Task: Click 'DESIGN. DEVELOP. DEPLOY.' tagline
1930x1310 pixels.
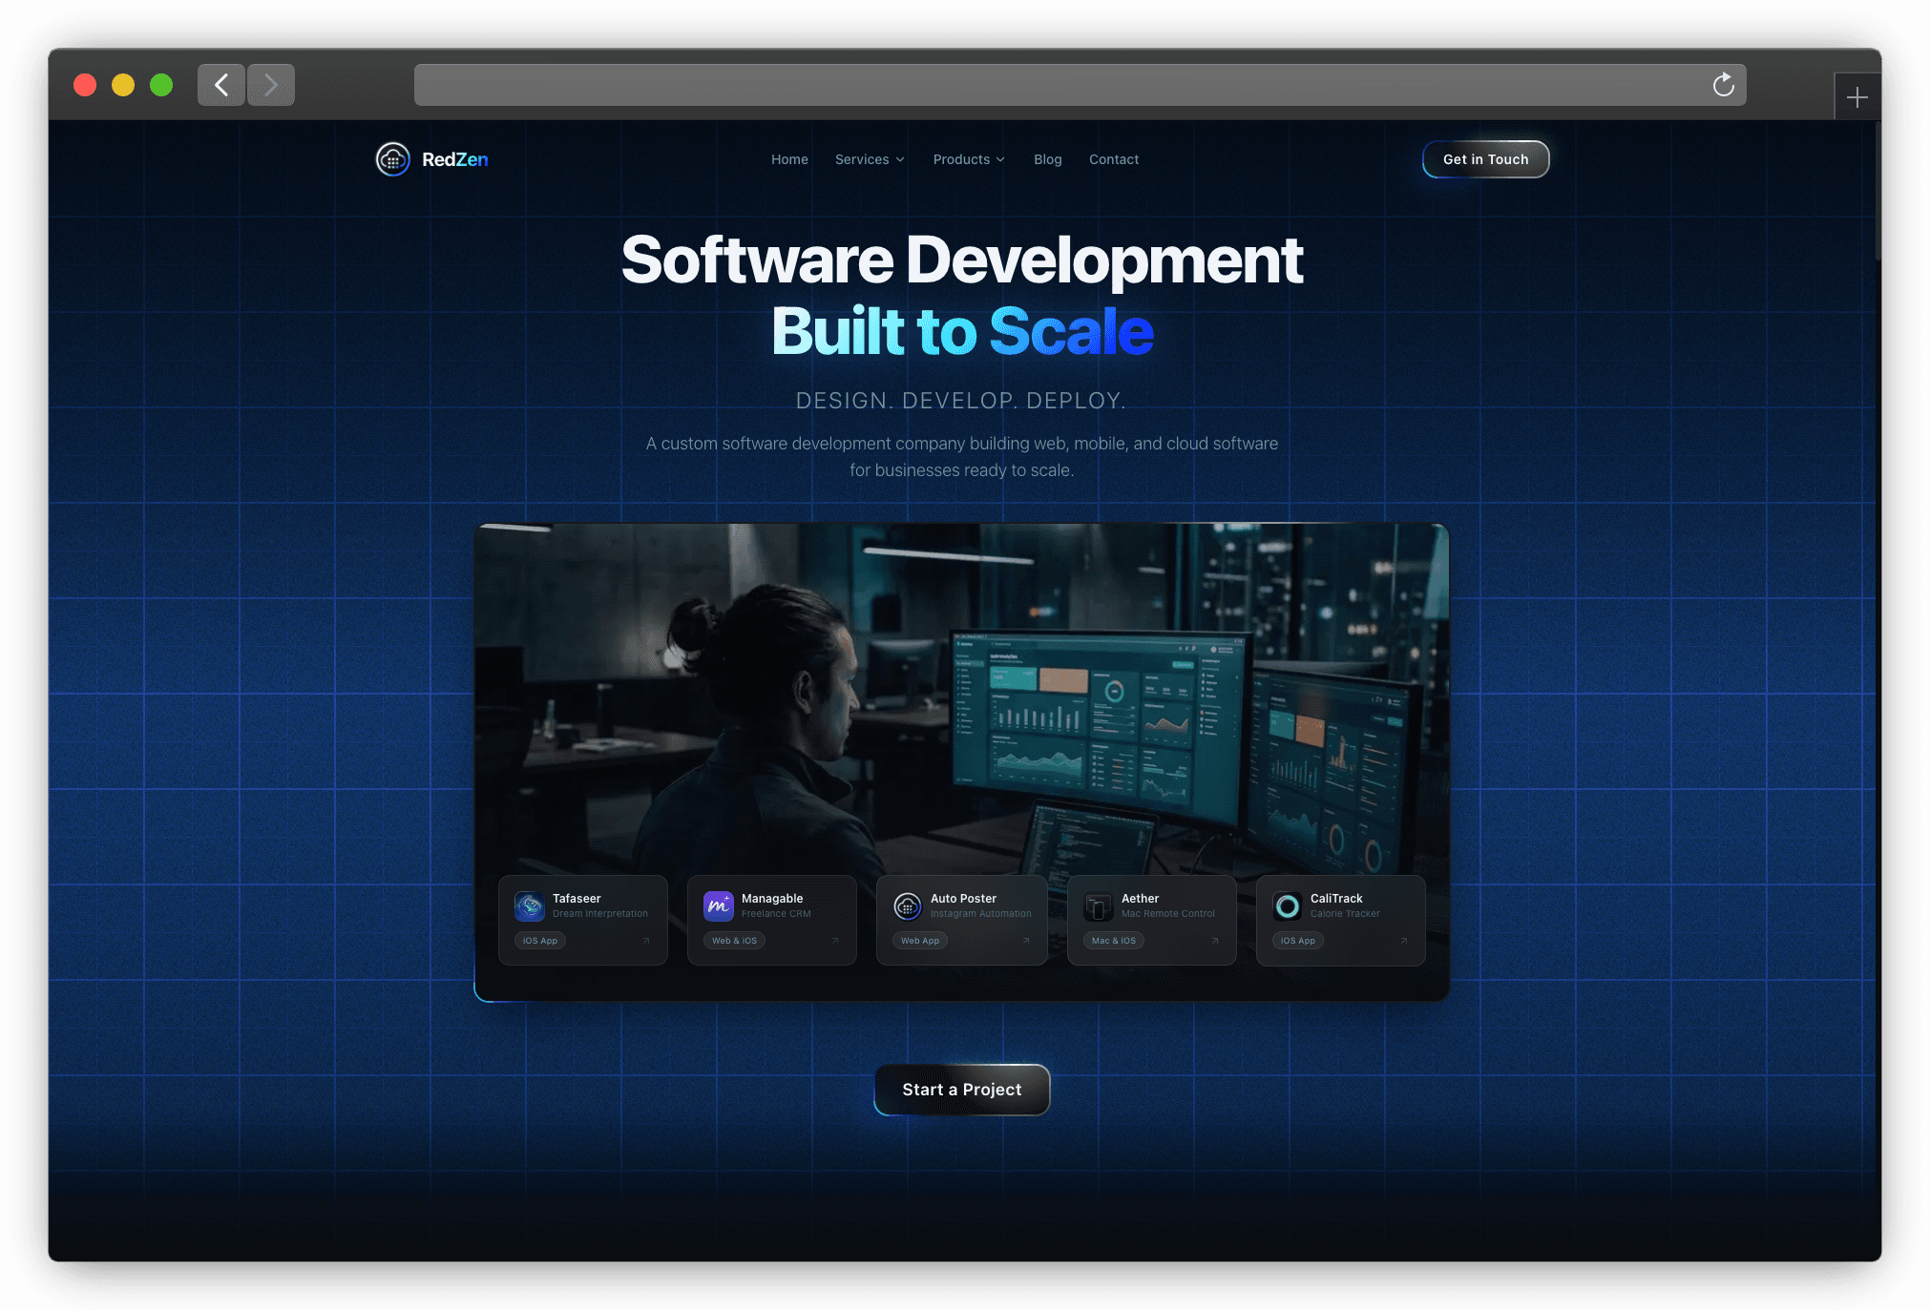Action: click(x=961, y=401)
